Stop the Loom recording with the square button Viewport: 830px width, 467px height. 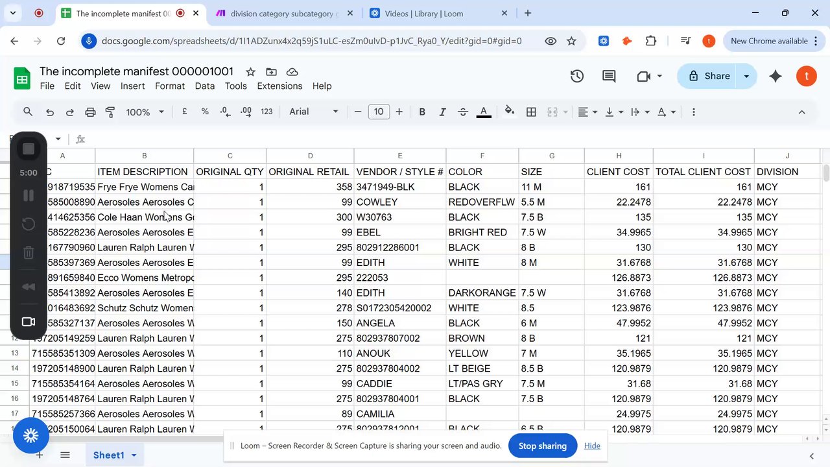(x=29, y=149)
